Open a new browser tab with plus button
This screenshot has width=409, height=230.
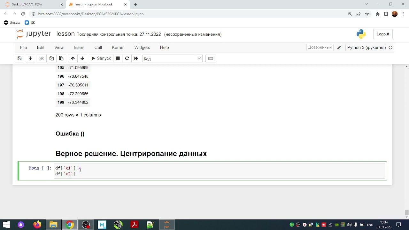tap(135, 4)
